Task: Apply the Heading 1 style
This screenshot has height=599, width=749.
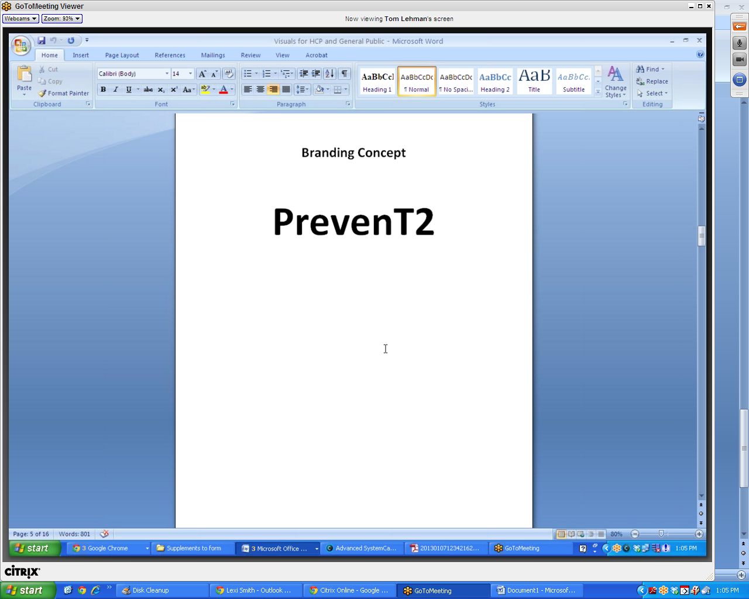Action: pos(377,81)
